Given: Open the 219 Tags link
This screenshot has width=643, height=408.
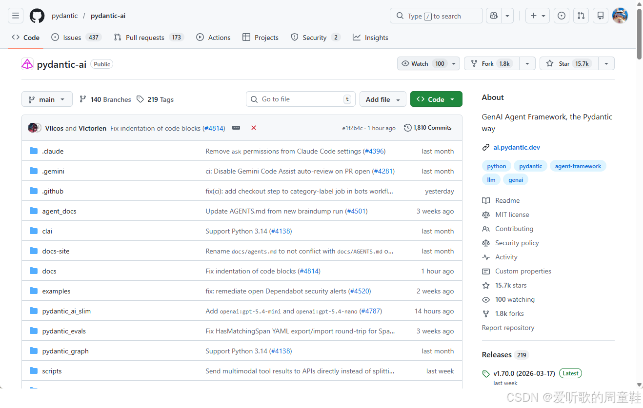Looking at the screenshot, I should point(155,99).
